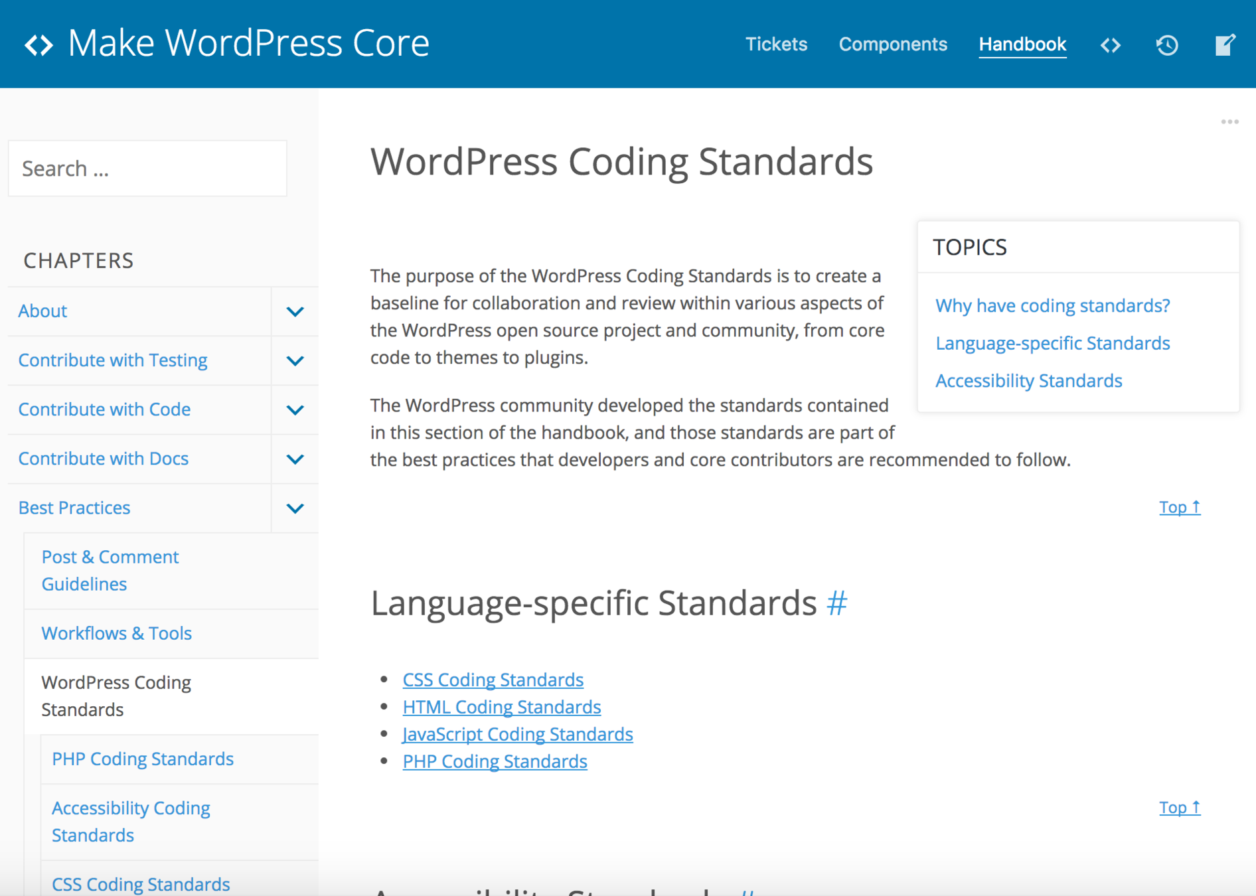Image resolution: width=1256 pixels, height=896 pixels.
Task: Click the Make WordPress Core code logo icon
Action: [39, 45]
